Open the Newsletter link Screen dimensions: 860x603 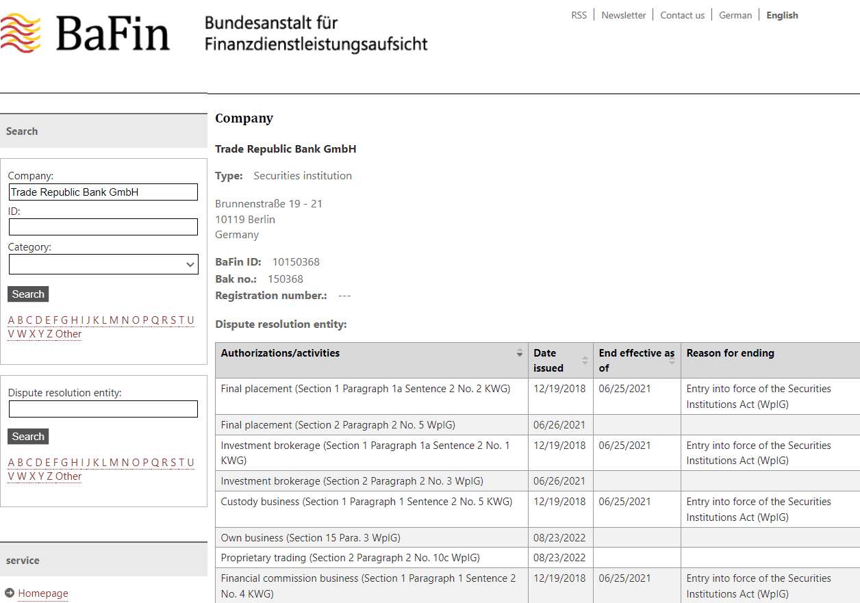coord(624,15)
